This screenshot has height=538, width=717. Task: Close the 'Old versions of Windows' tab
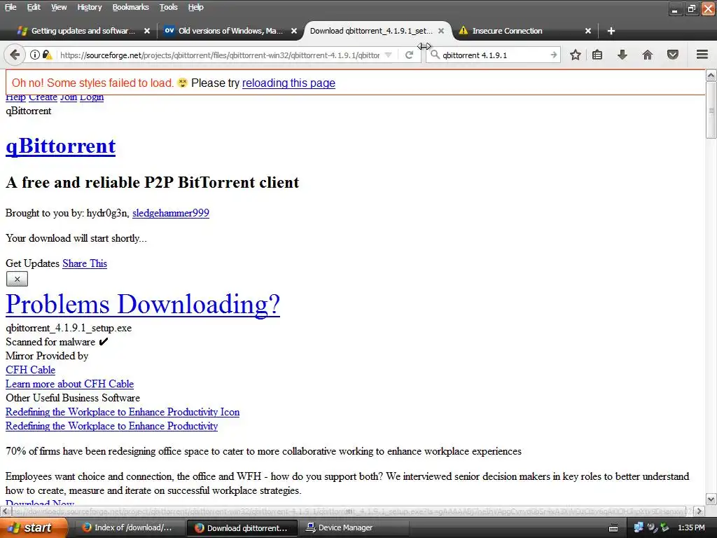(x=294, y=31)
